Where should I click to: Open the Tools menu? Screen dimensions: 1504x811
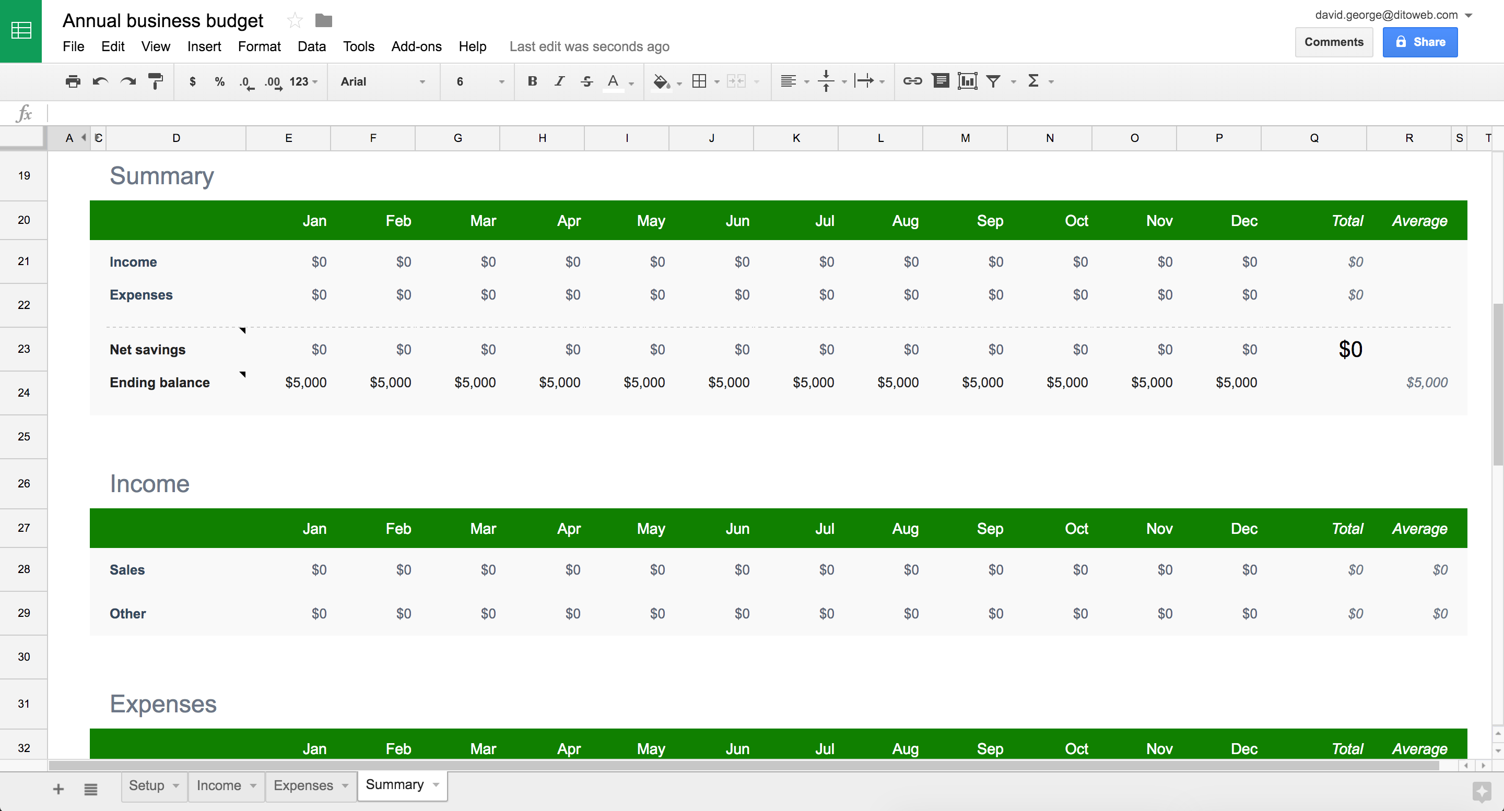pos(357,46)
